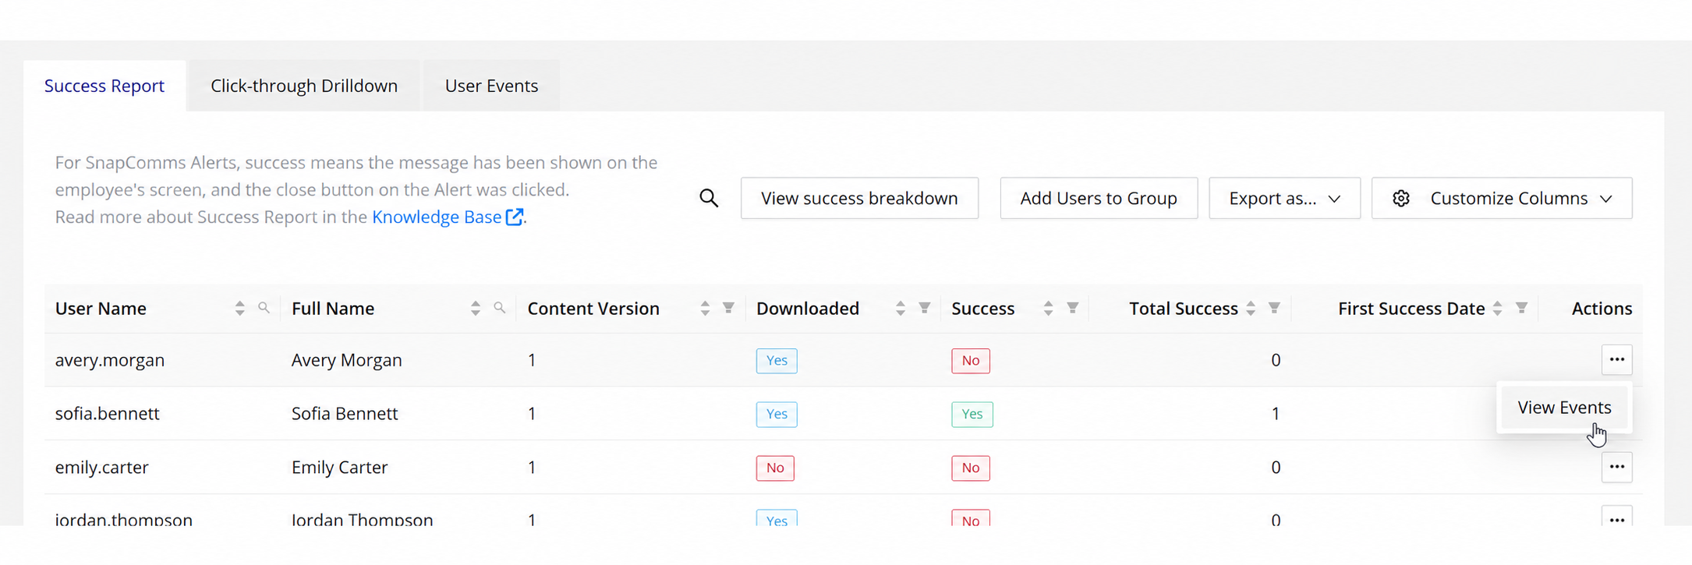Expand the Export as... dropdown

[x=1284, y=198]
